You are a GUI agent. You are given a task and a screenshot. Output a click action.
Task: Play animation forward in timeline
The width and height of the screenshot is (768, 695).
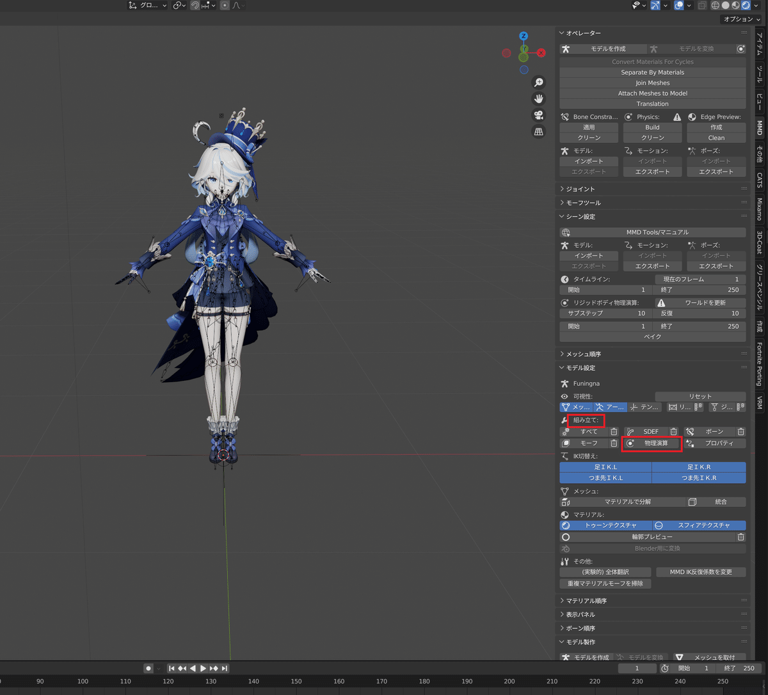coord(204,668)
